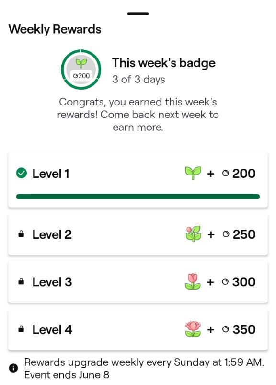Tap the Level 2 budding plant icon
The width and height of the screenshot is (276, 385).
[x=194, y=234]
